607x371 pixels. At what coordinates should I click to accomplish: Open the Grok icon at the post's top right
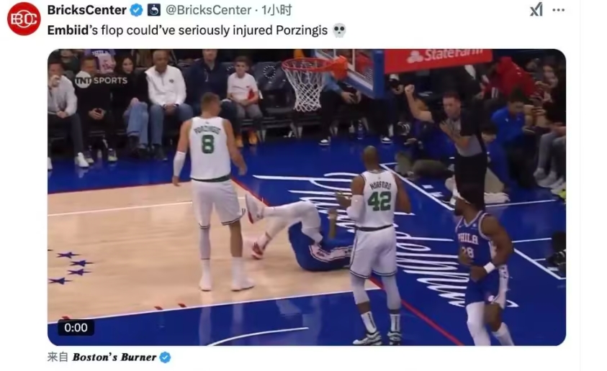point(536,9)
